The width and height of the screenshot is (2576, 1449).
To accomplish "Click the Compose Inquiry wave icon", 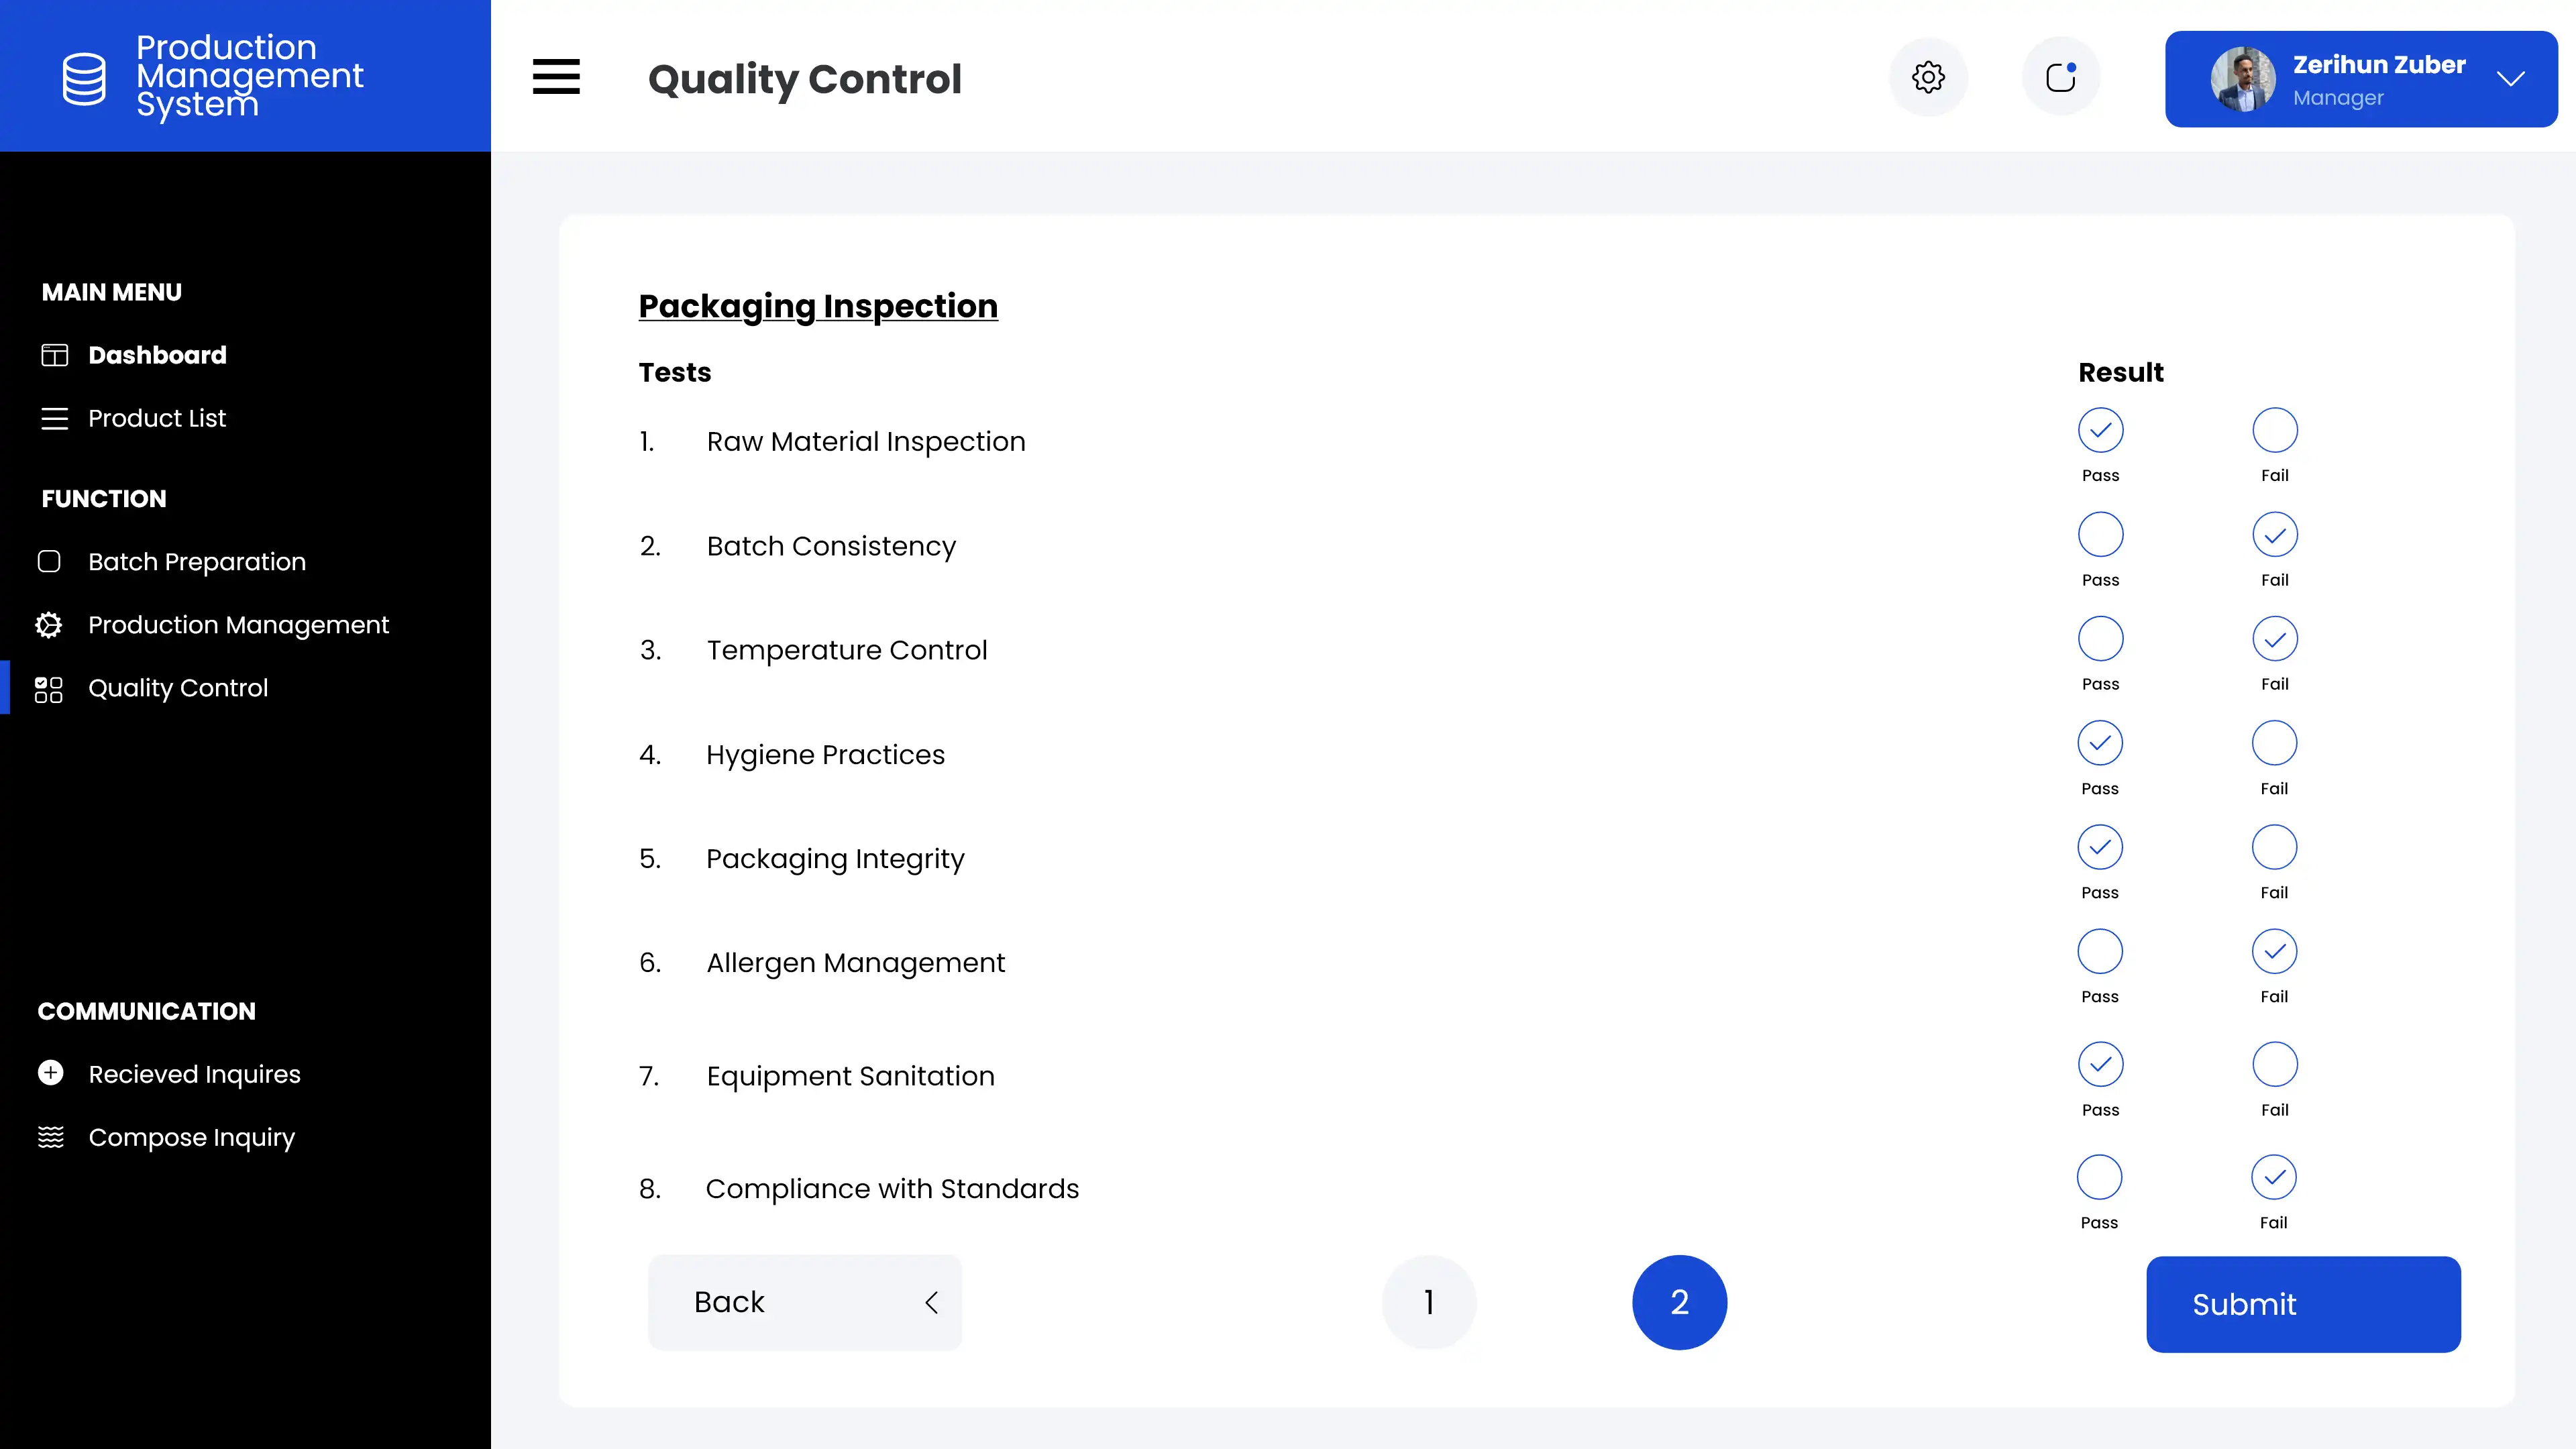I will [51, 1137].
